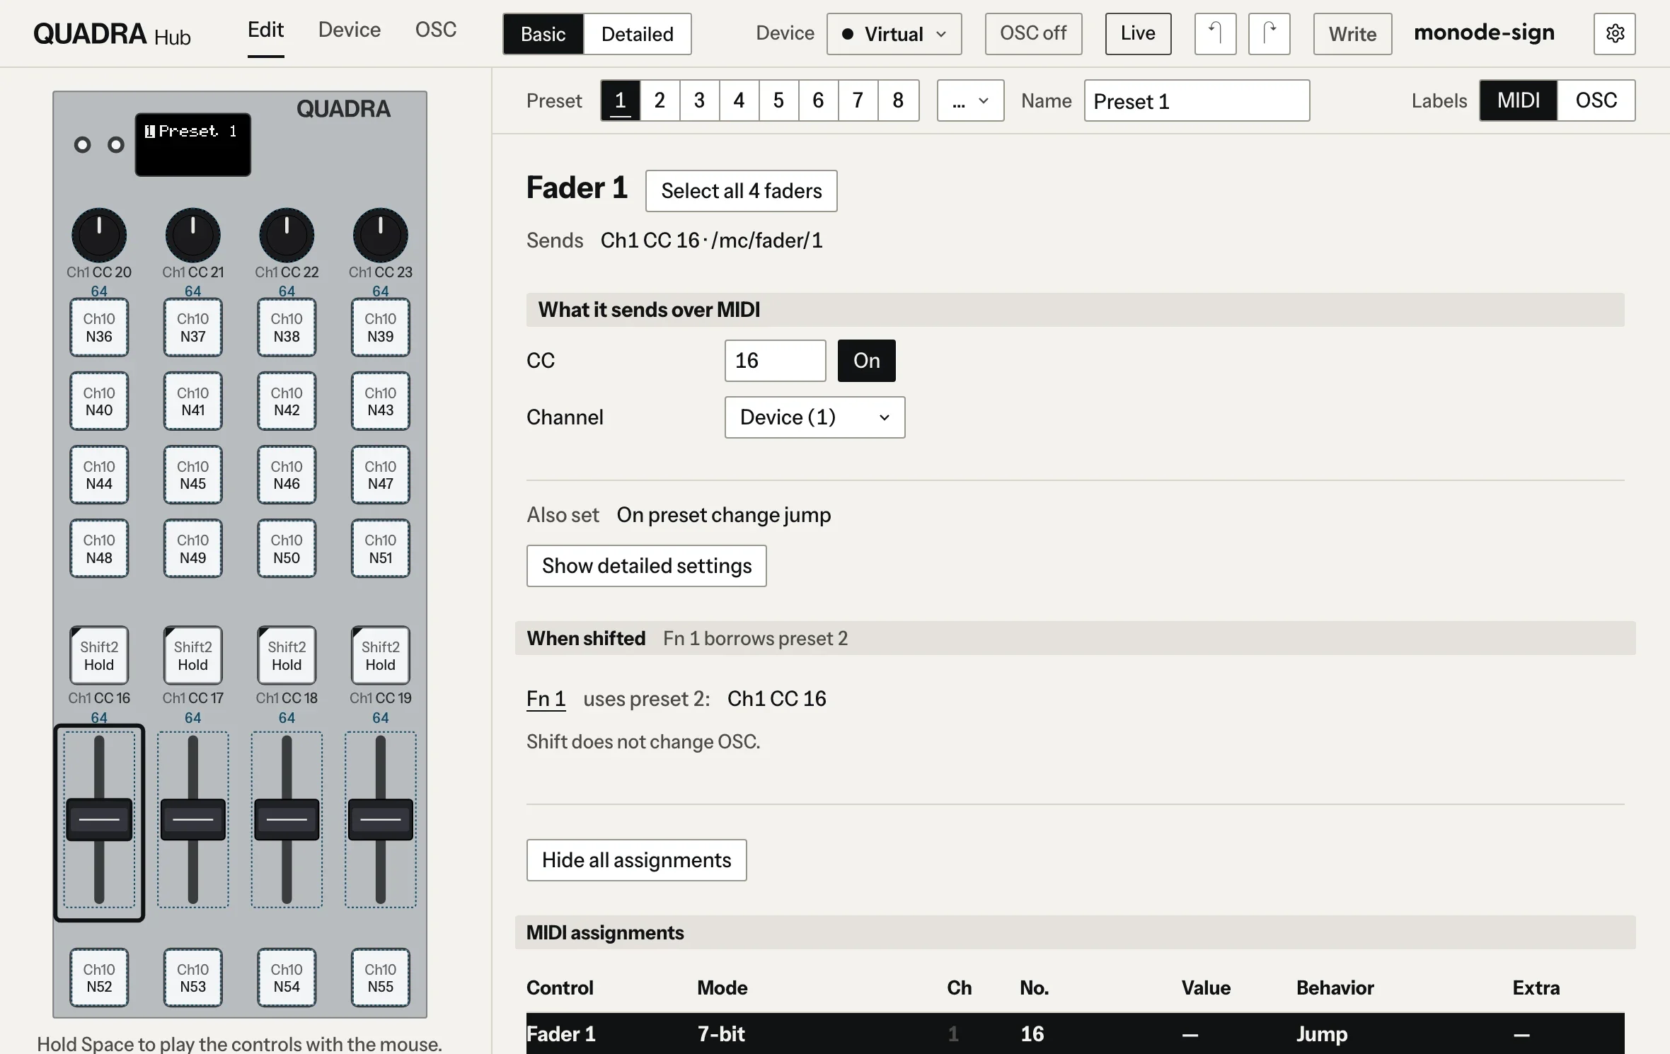Select pad Ch10 N50

pyautogui.click(x=287, y=548)
